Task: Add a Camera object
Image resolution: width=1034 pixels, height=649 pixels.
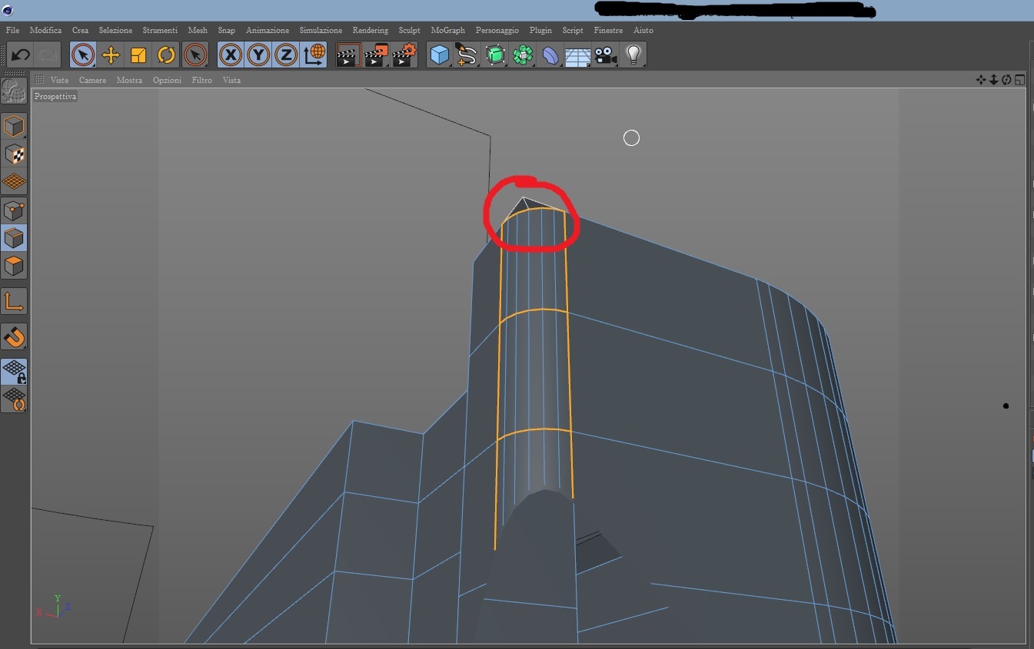Action: click(x=606, y=55)
